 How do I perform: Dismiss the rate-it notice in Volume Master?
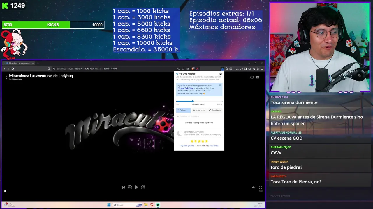click(220, 85)
